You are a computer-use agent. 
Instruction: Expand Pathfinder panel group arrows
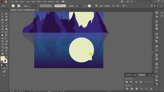(x=149, y=75)
